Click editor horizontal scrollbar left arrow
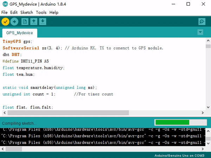Viewport: 211px width, 158px height. click(5, 113)
